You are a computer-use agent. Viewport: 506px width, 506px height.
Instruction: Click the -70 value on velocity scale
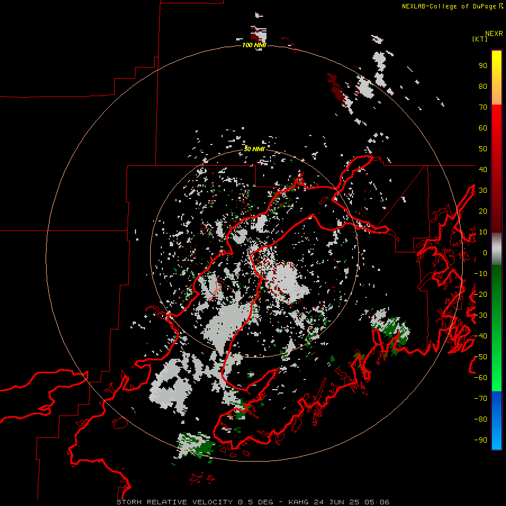pyautogui.click(x=481, y=399)
